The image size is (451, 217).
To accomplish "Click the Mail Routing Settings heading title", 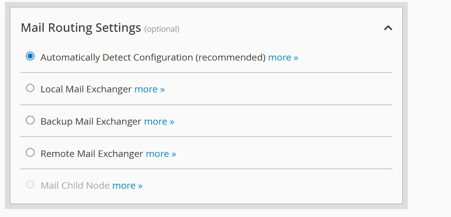I will [x=81, y=28].
